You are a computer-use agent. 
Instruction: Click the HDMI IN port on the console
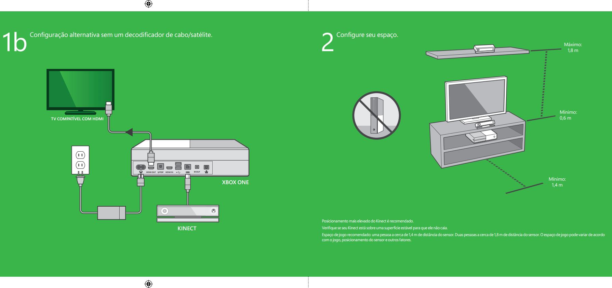pos(170,168)
